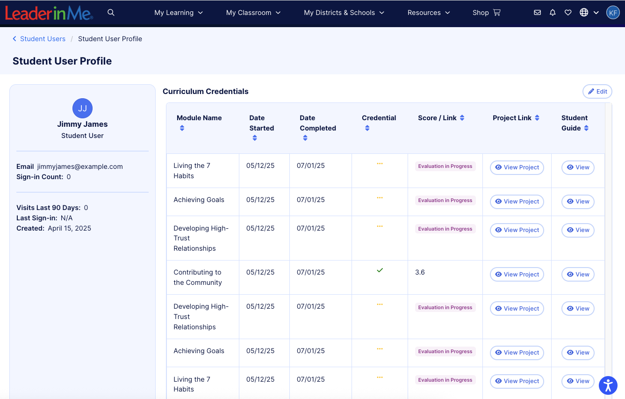Click the search magnifier icon

pos(111,13)
